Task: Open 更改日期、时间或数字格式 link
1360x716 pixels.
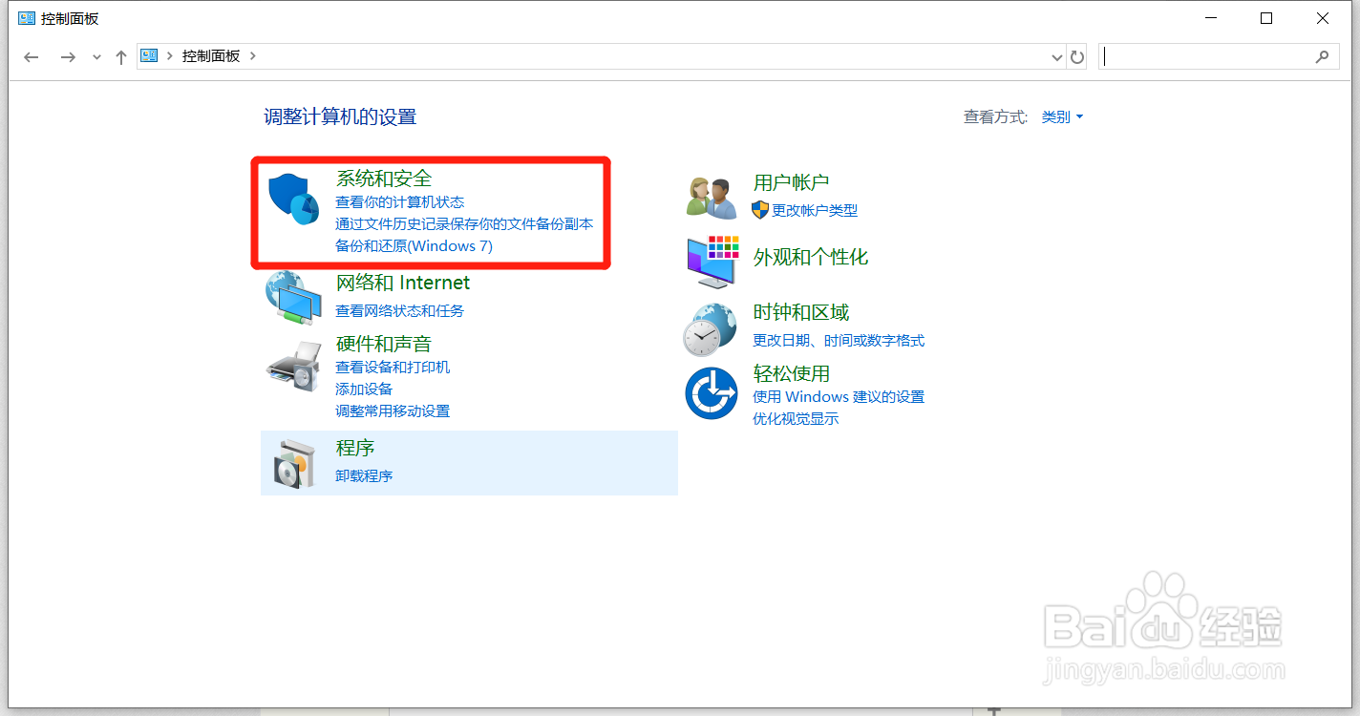Action: click(x=839, y=340)
